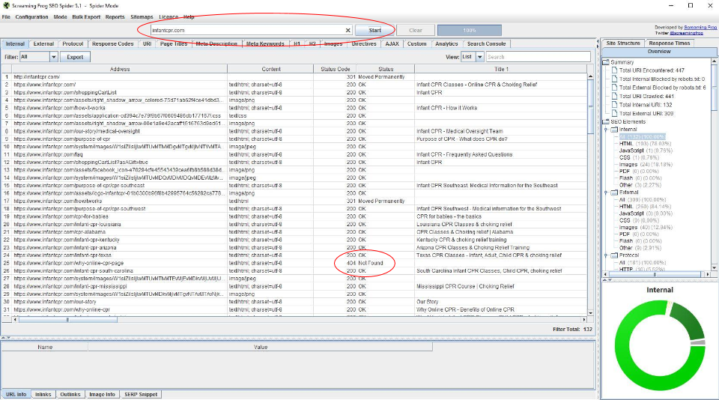Switch to the Images tab
This screenshot has width=719, height=400.
(x=333, y=44)
